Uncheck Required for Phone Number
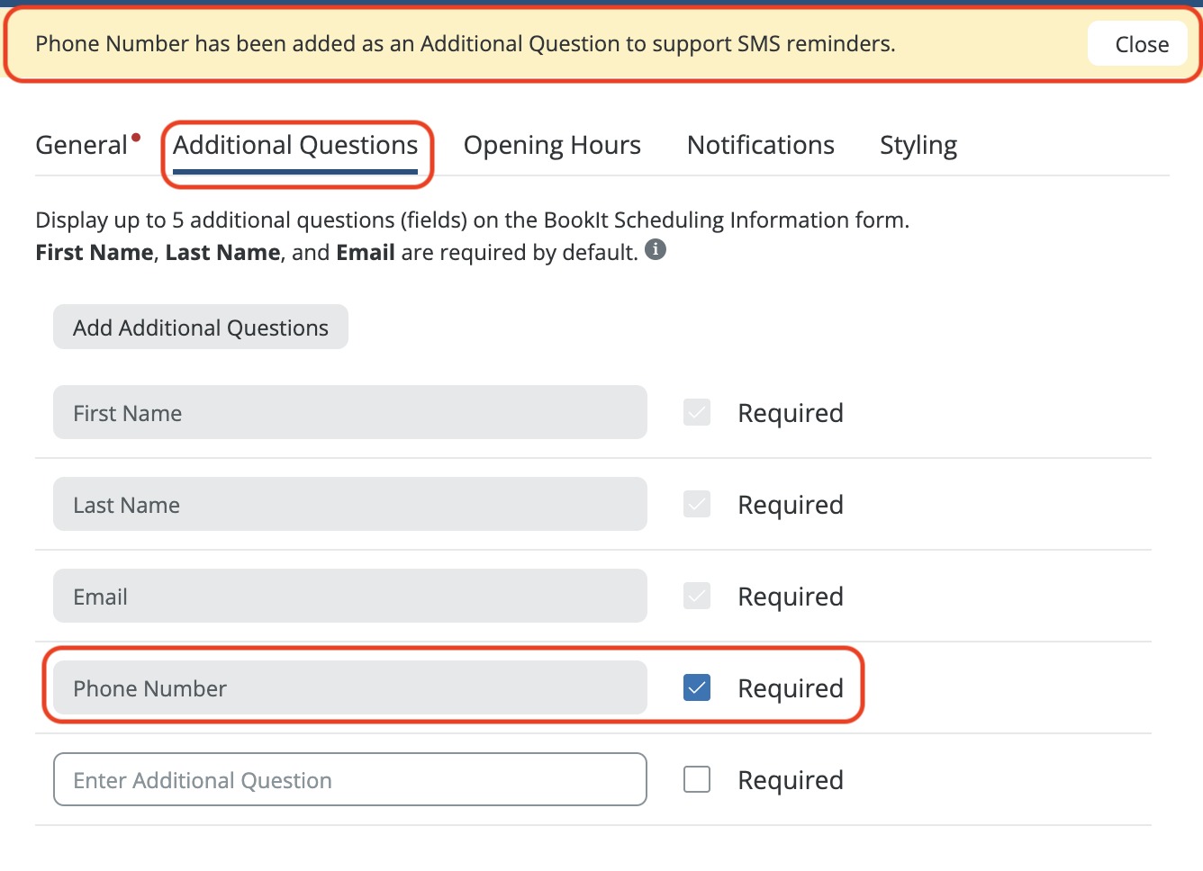 click(x=697, y=688)
